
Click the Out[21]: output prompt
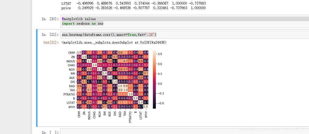click(51, 42)
